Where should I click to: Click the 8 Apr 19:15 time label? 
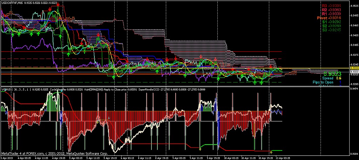pos(162,158)
